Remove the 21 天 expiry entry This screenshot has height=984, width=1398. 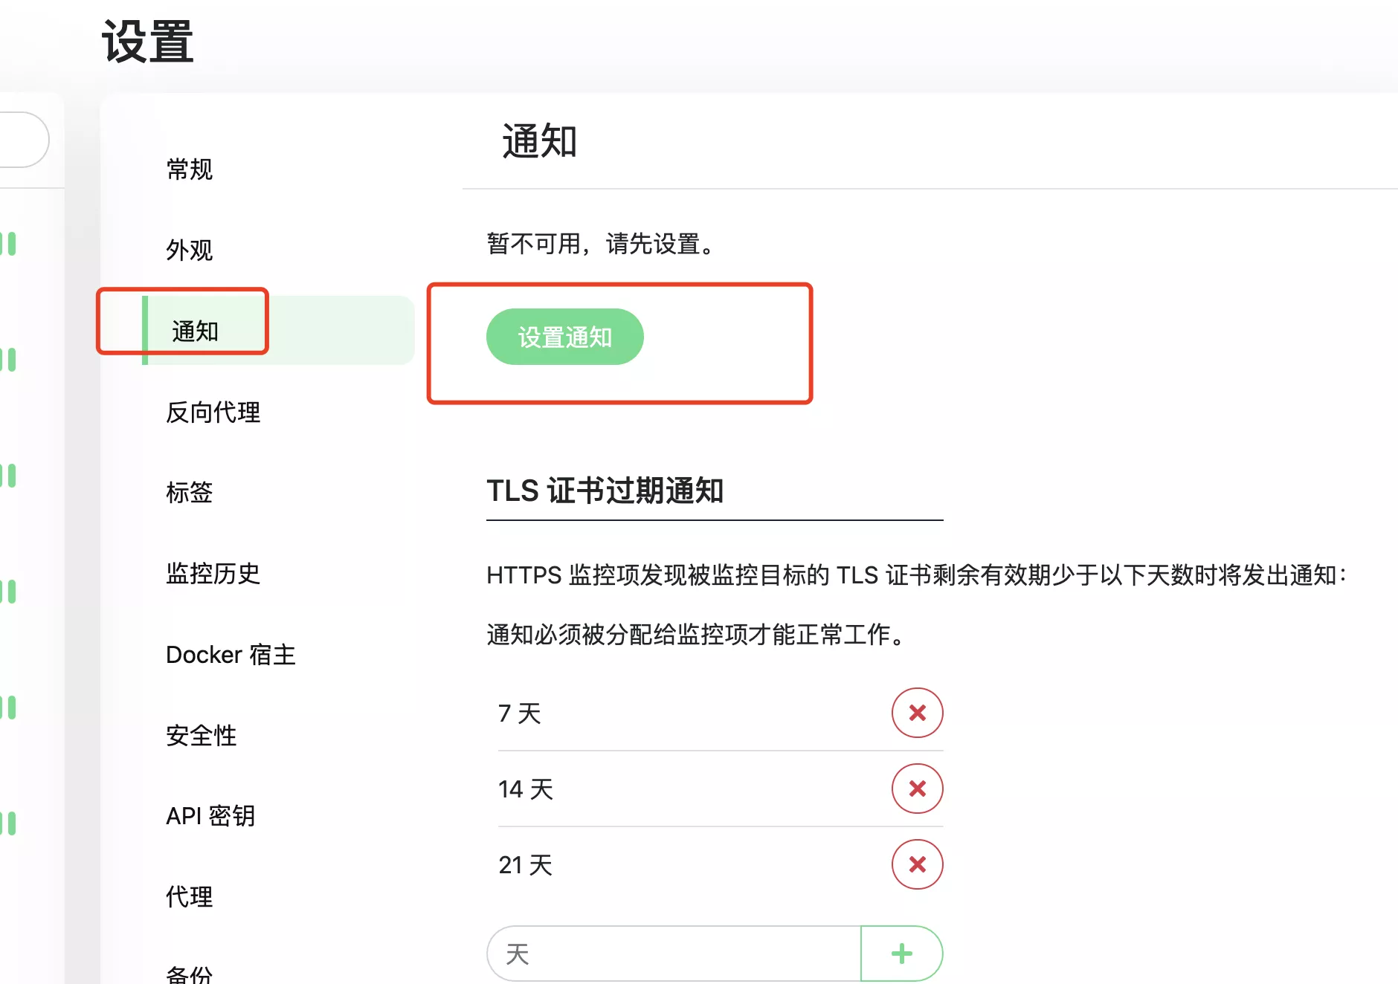(x=917, y=864)
